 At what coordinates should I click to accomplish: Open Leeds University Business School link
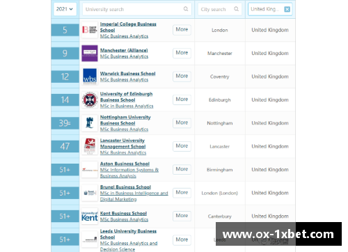[x=128, y=234]
